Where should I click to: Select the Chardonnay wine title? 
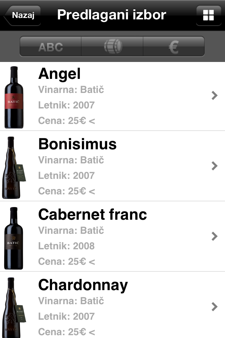tap(83, 285)
